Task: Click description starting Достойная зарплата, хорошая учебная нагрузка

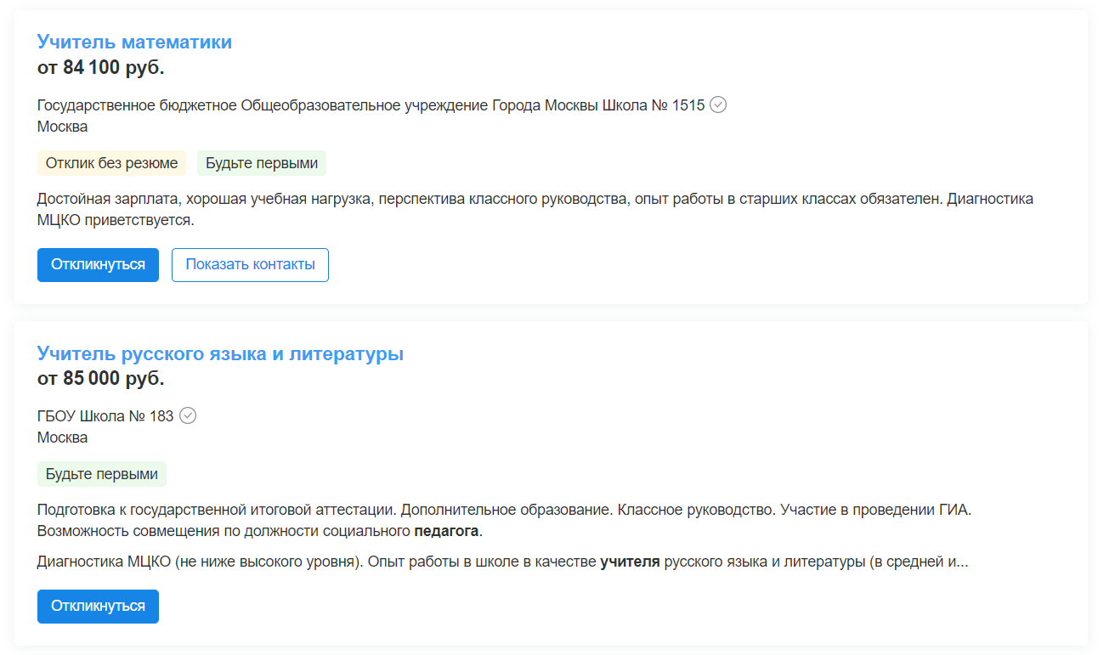Action: tap(535, 210)
